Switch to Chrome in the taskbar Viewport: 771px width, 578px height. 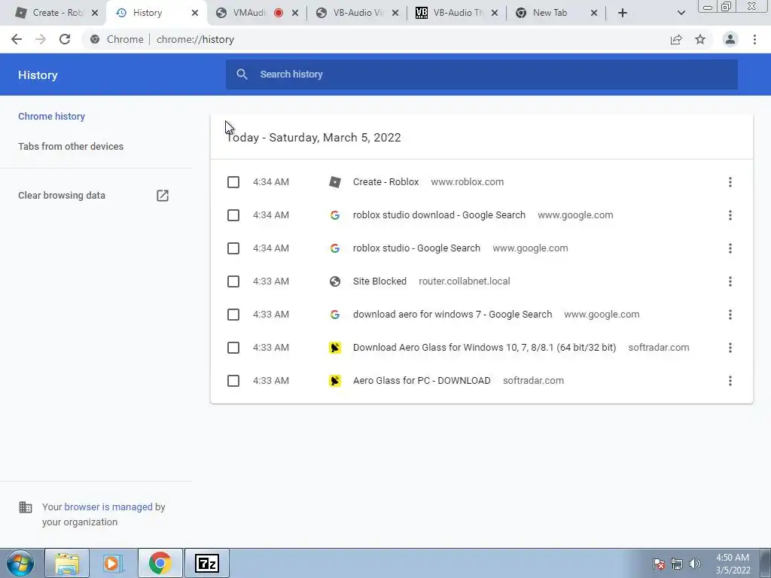160,563
